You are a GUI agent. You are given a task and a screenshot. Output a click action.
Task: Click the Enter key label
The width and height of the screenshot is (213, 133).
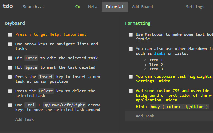coord(31,58)
